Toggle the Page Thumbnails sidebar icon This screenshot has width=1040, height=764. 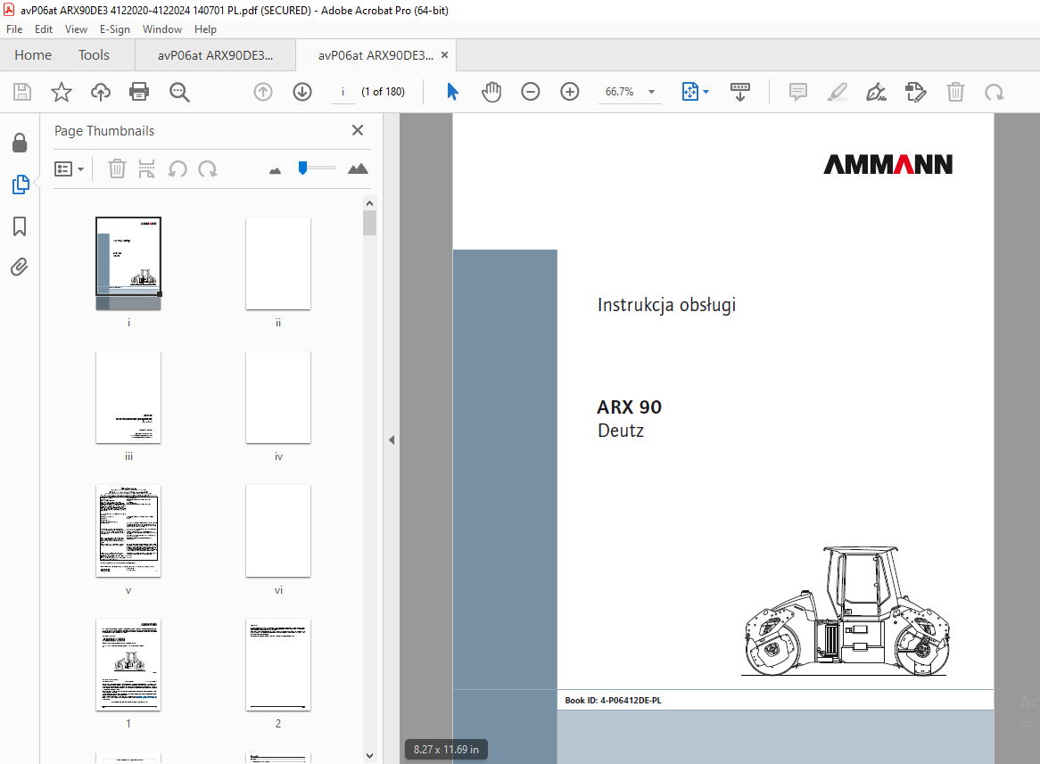pyautogui.click(x=21, y=185)
